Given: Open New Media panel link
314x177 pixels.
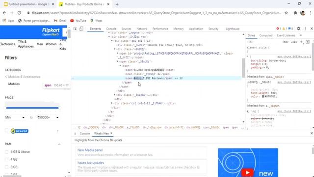Looking at the screenshot, I should click(90, 150).
